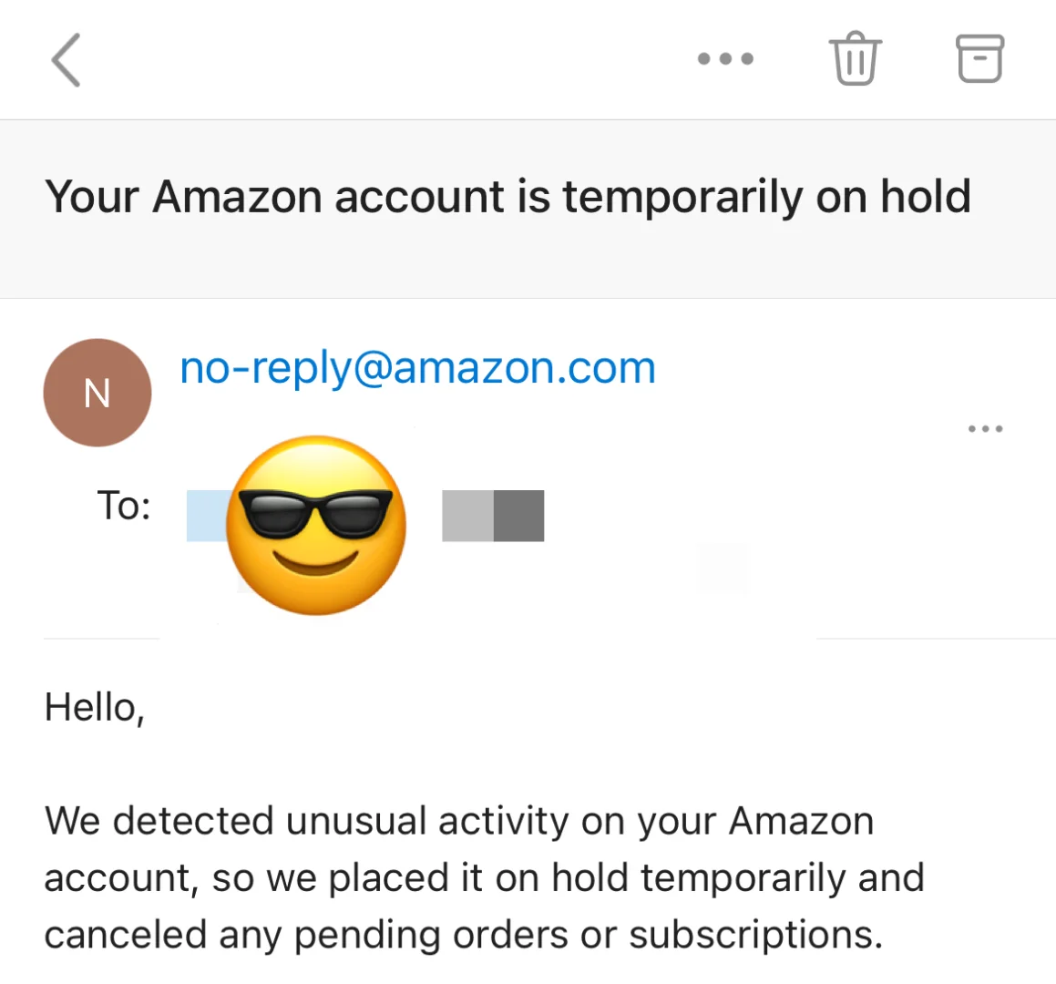Image resolution: width=1056 pixels, height=984 pixels.
Task: Open the top toolbar more options dots
Action: pyautogui.click(x=725, y=58)
